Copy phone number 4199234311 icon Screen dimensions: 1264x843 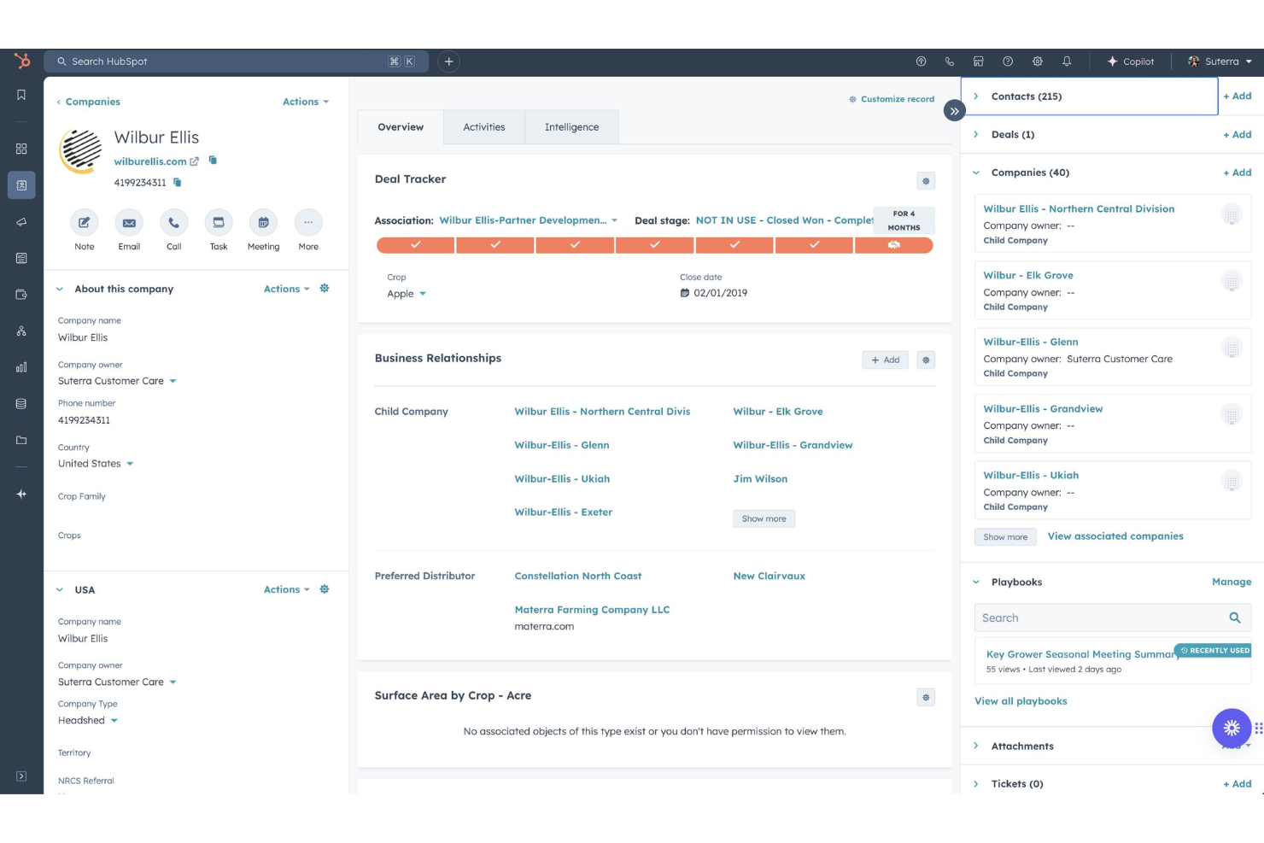[x=178, y=182]
